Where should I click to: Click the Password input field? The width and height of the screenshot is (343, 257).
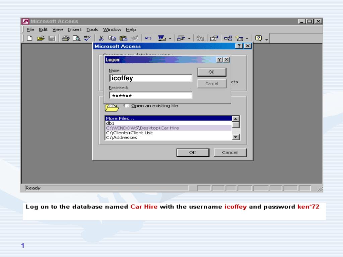(x=150, y=95)
